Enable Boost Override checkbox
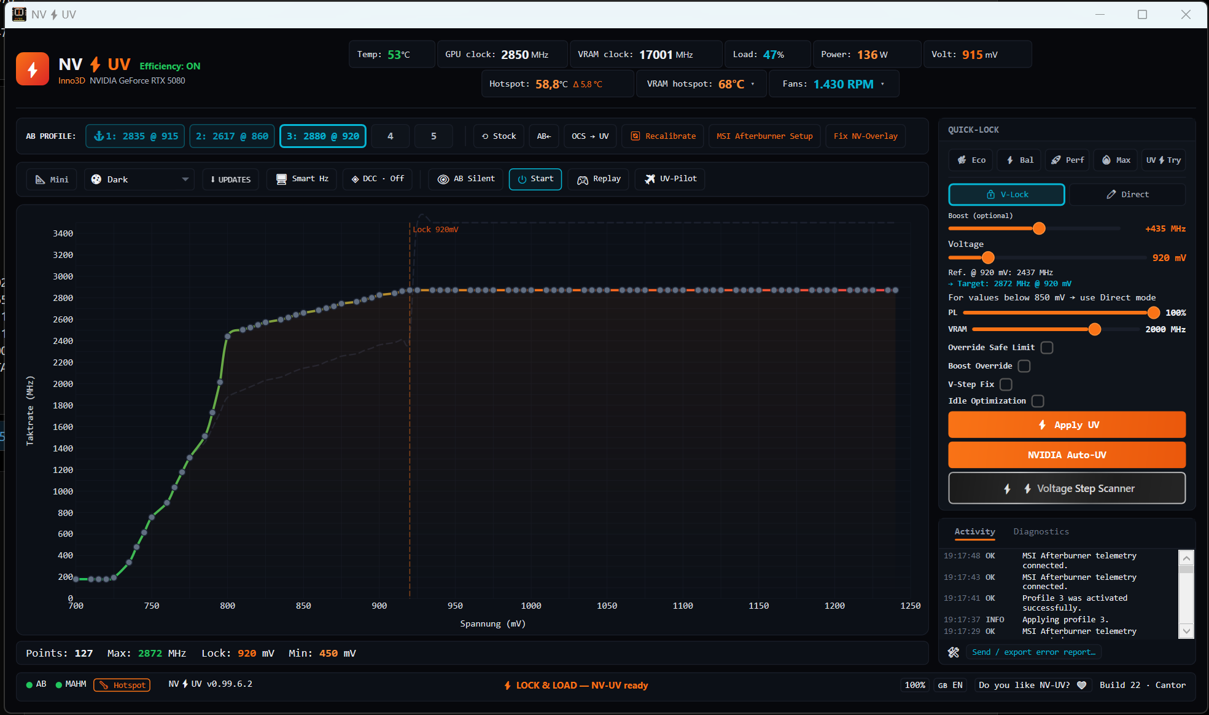This screenshot has width=1209, height=715. 1024,366
